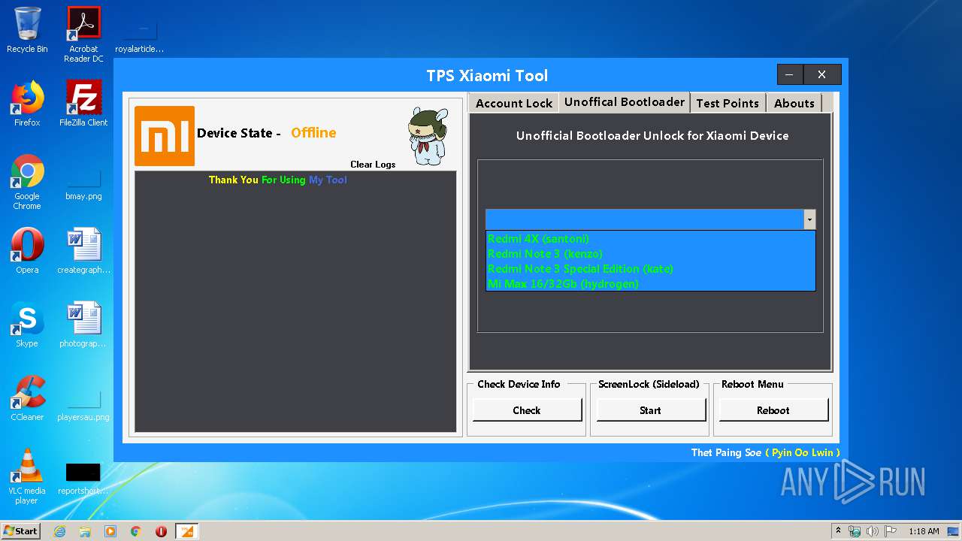
Task: Select reportshort file on desktop
Action: [83, 478]
